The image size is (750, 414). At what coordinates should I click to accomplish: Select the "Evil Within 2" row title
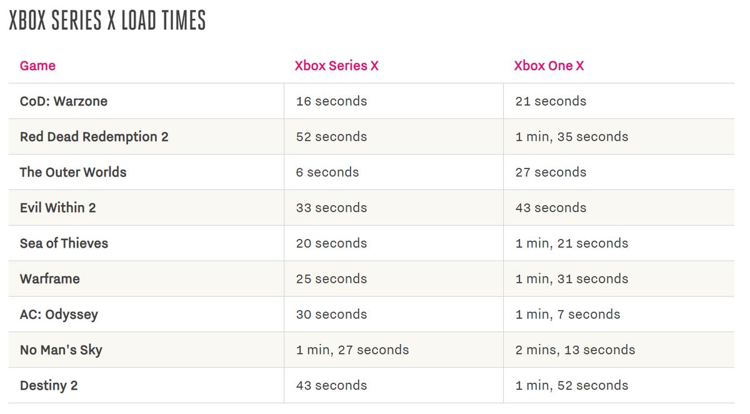click(58, 208)
